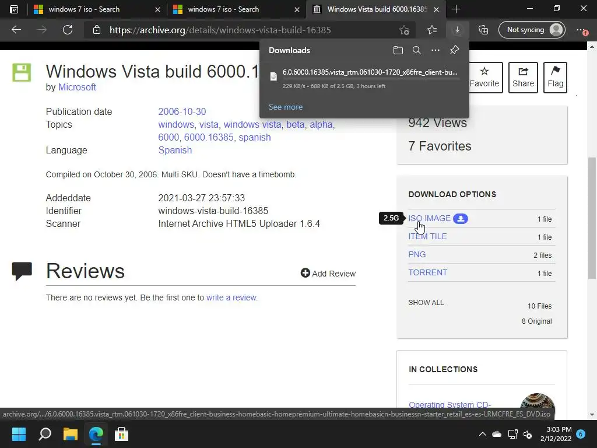This screenshot has height=448, width=597.
Task: Open taskbar Search magnifier
Action: pyautogui.click(x=44, y=434)
